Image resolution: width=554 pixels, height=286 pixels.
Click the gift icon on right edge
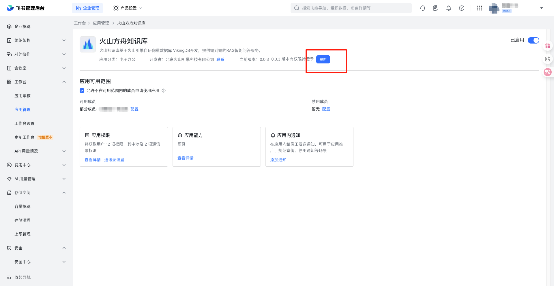pyautogui.click(x=547, y=46)
